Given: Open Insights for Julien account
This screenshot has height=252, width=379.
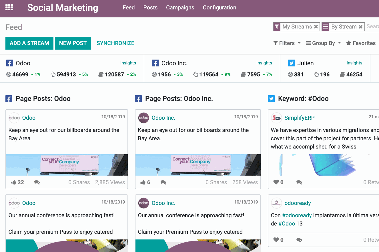Looking at the screenshot, I should coord(354,63).
